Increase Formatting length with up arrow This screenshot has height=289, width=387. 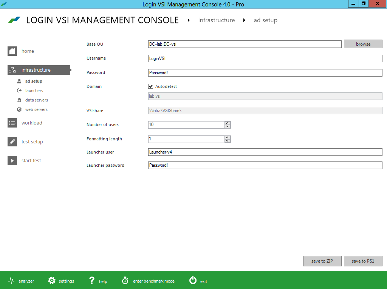click(227, 137)
